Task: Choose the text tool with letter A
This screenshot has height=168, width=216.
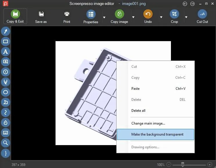Action: coord(5,52)
